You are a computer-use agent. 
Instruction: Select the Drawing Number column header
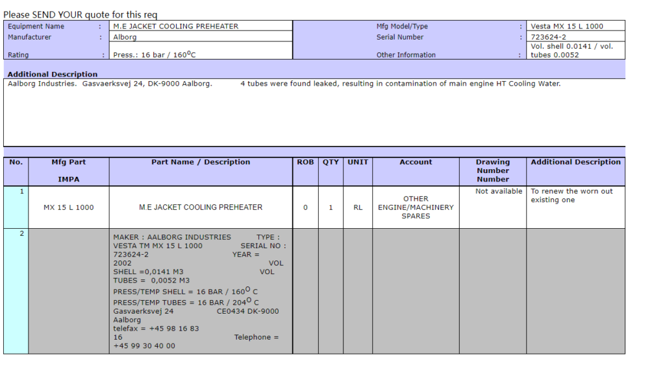[493, 170]
